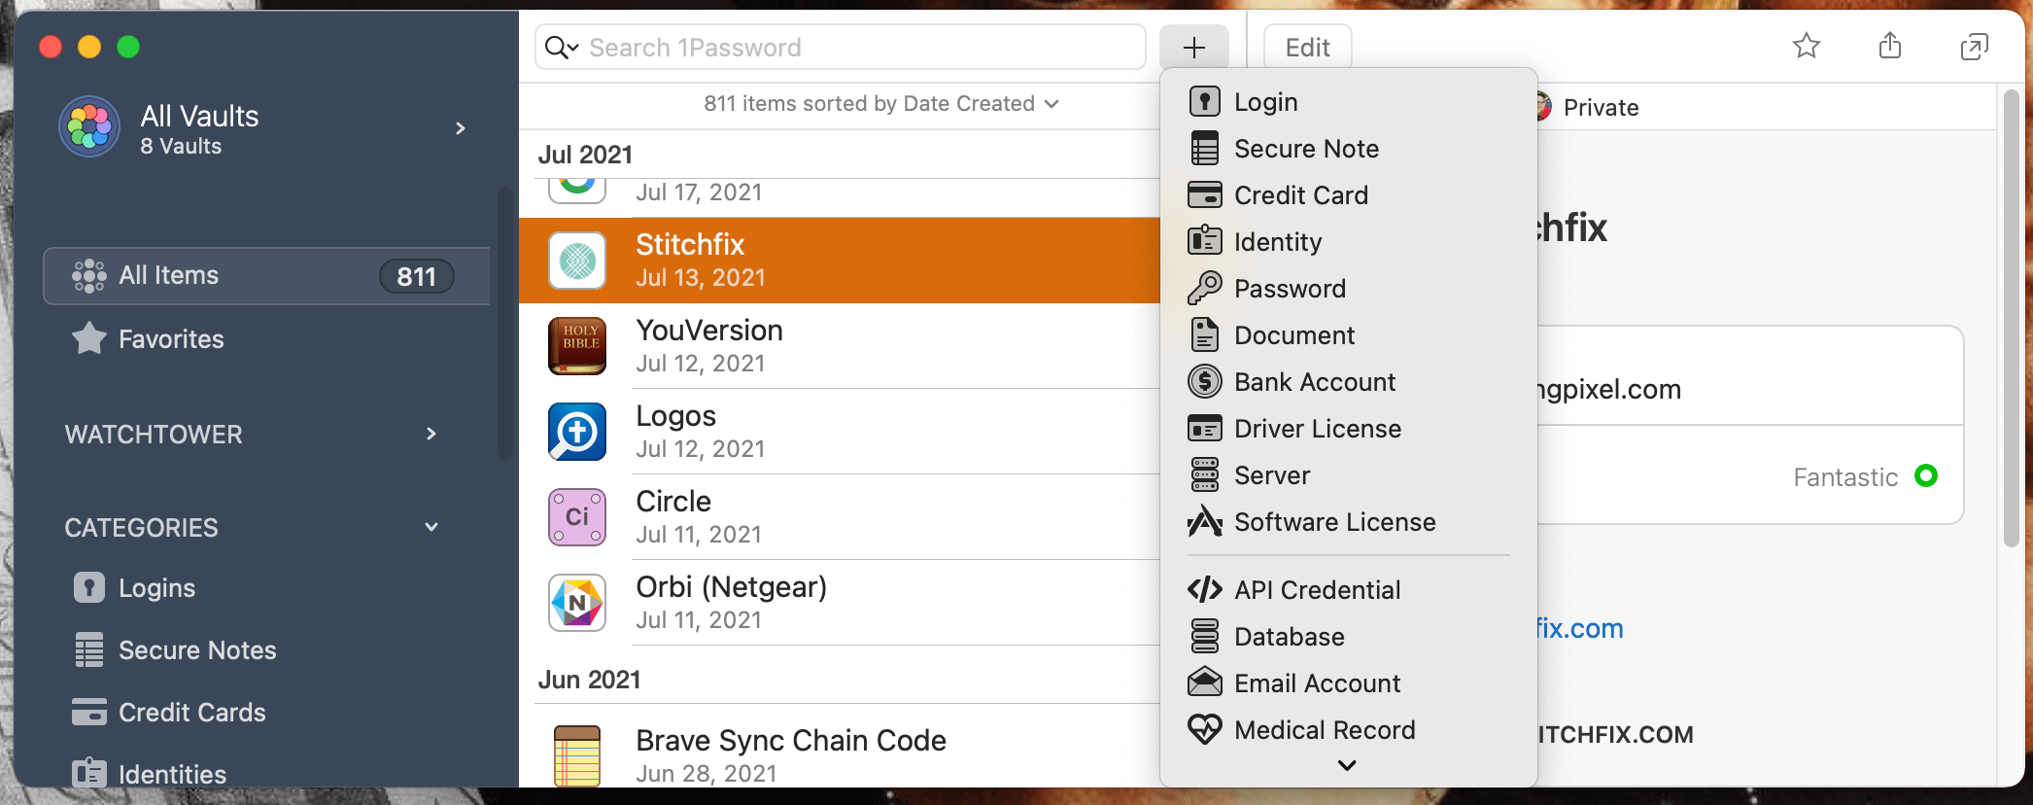Click the Brave Sync Chain Code note icon

577,756
